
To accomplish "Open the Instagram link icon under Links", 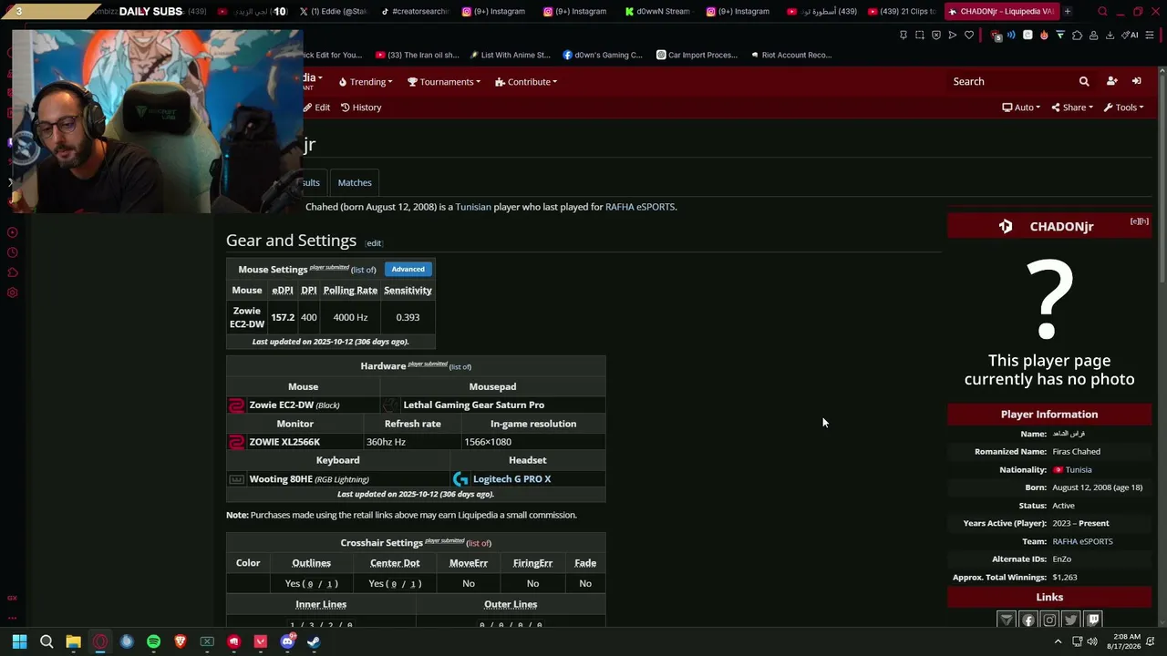I will (1049, 620).
